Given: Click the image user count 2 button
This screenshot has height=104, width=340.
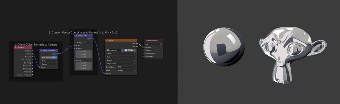Looking at the screenshot, I should [123, 50].
